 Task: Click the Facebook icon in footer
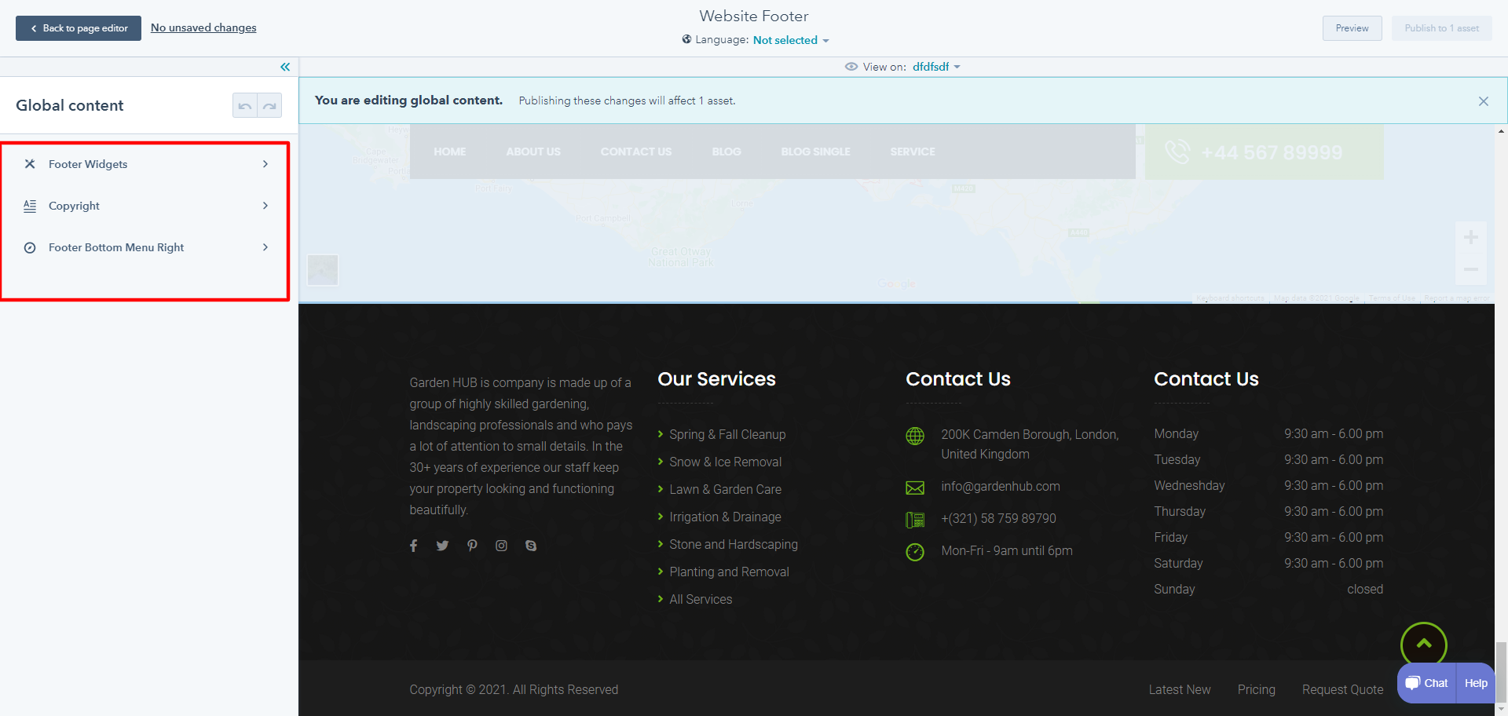tap(414, 546)
